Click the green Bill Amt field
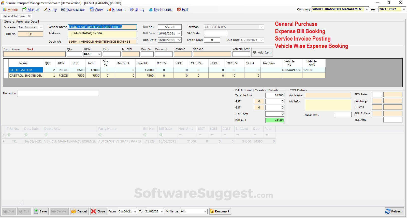The image size is (407, 218). click(275, 120)
